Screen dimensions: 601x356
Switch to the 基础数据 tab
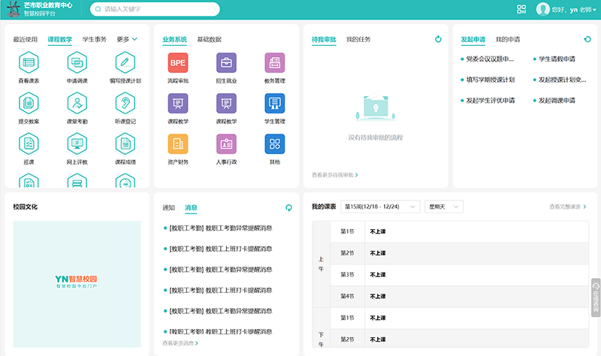point(209,39)
